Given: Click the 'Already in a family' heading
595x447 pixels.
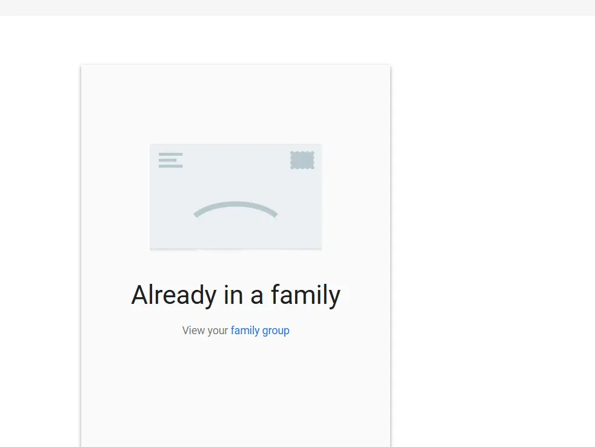Looking at the screenshot, I should [236, 295].
